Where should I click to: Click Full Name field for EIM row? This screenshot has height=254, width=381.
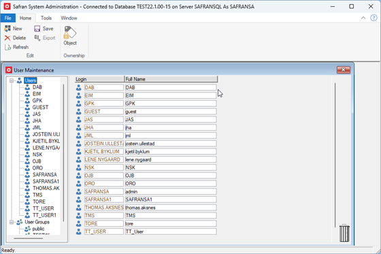(x=170, y=95)
